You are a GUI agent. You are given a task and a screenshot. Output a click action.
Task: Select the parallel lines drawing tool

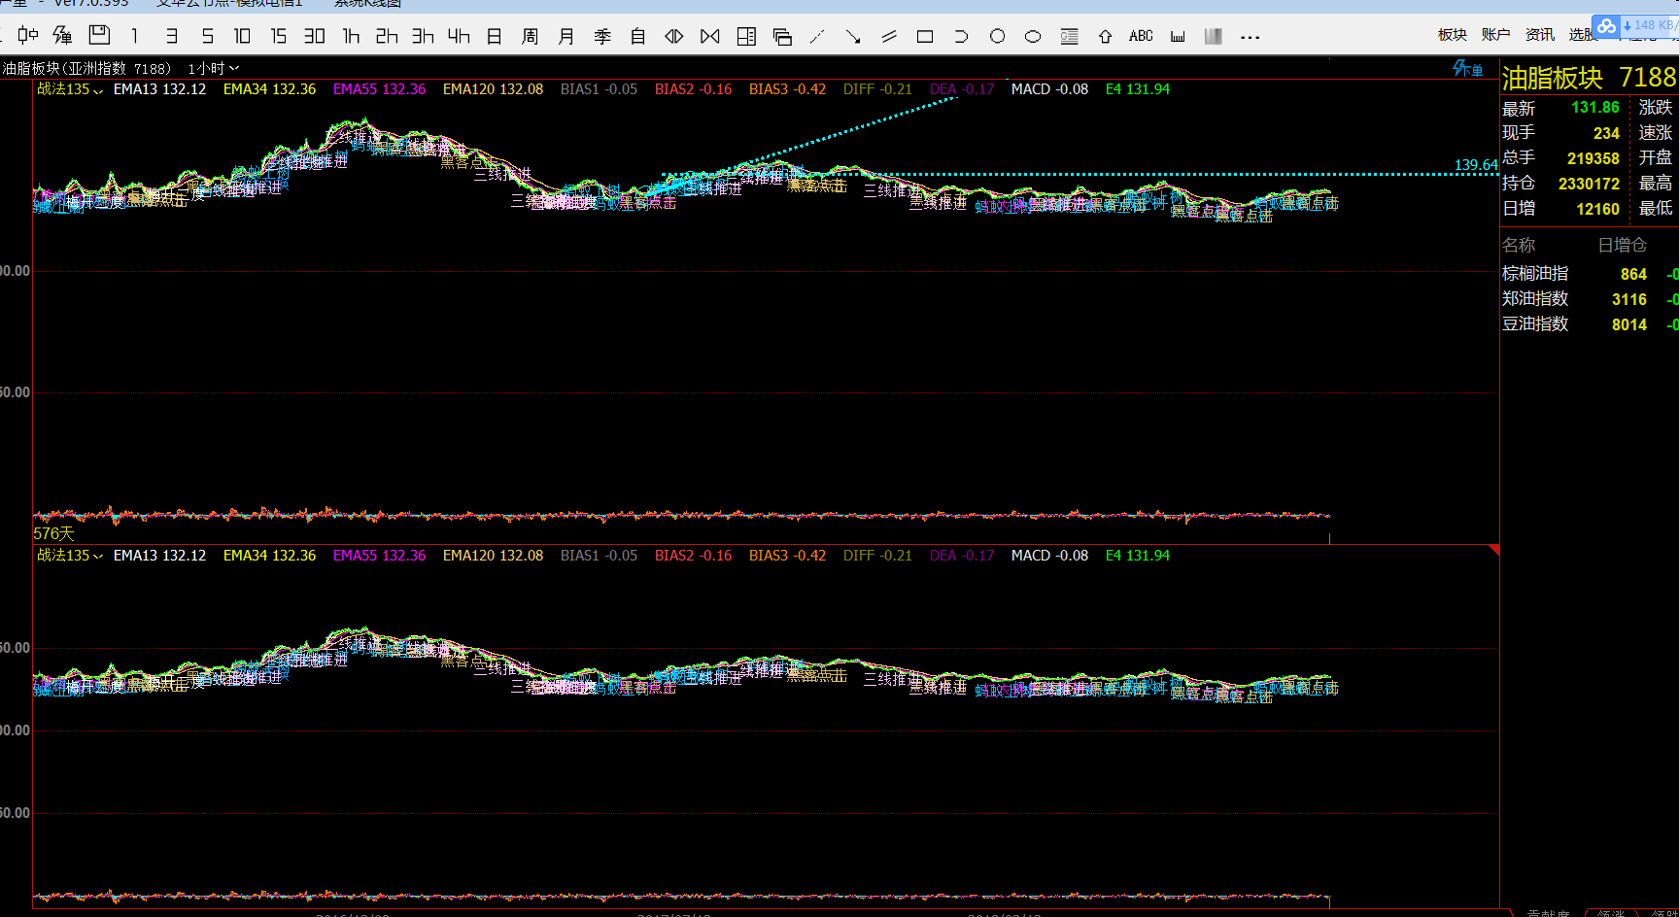tap(889, 37)
